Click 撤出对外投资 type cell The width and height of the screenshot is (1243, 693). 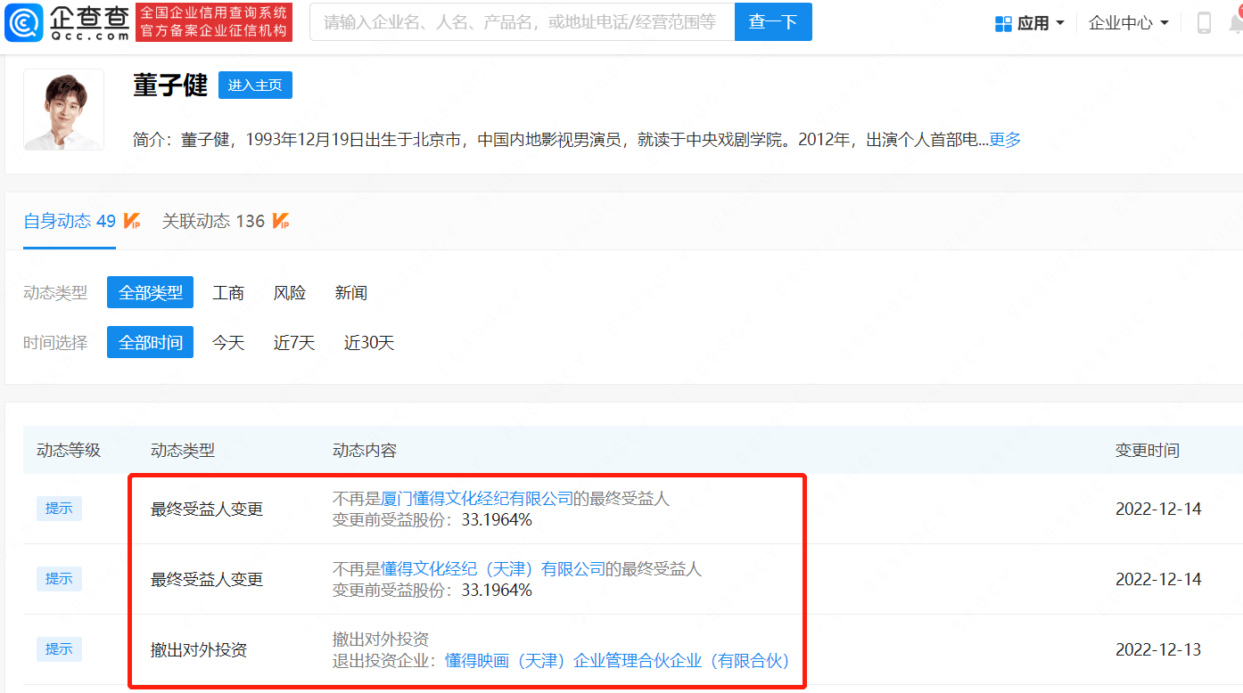click(199, 649)
